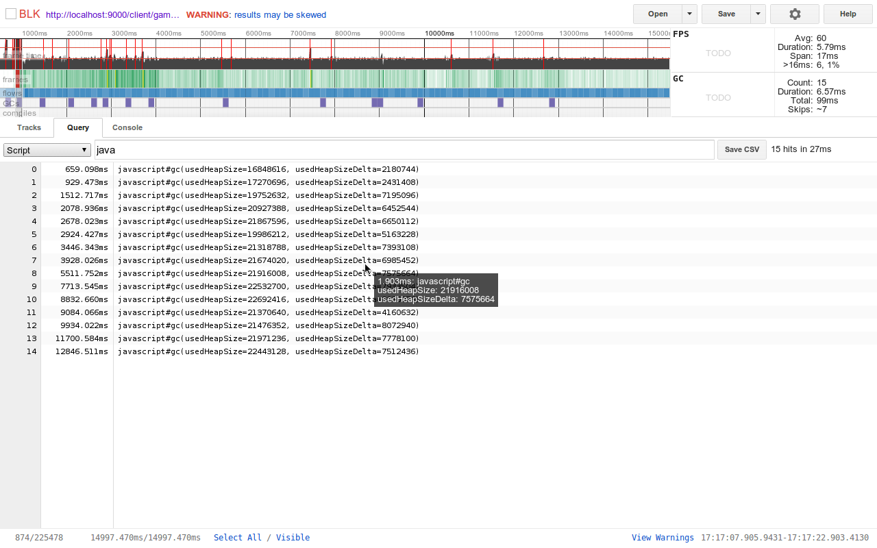This screenshot has width=877, height=548.
Task: Click the FPS summary panel
Action: point(774,50)
